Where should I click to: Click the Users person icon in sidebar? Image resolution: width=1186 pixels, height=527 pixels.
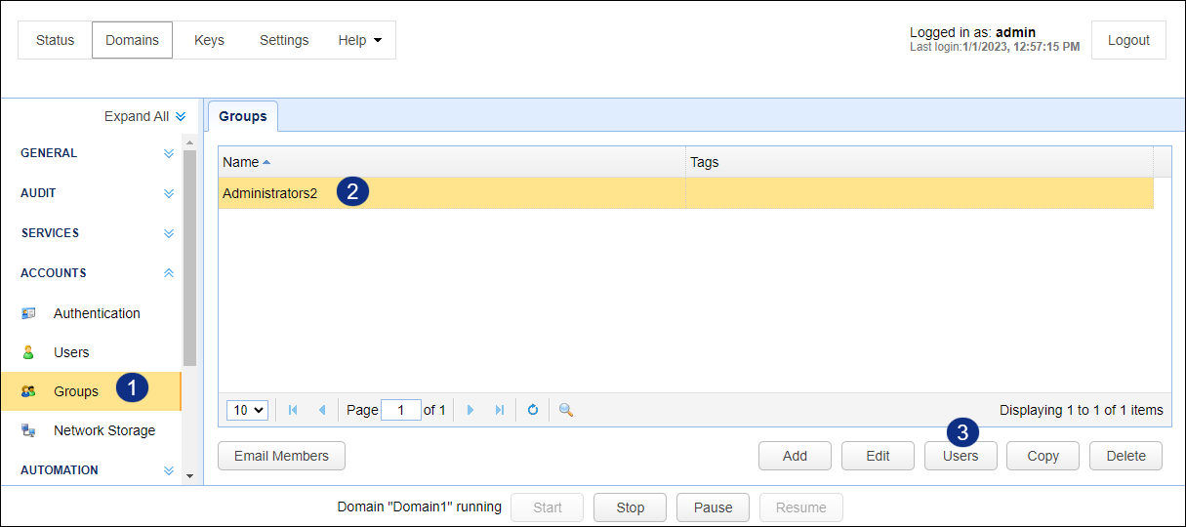pyautogui.click(x=28, y=352)
